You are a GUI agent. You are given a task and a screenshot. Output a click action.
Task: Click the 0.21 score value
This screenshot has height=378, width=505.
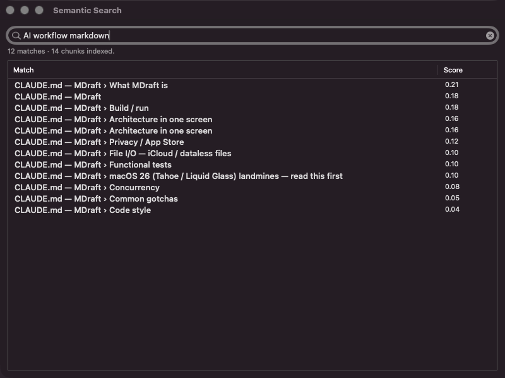(451, 84)
